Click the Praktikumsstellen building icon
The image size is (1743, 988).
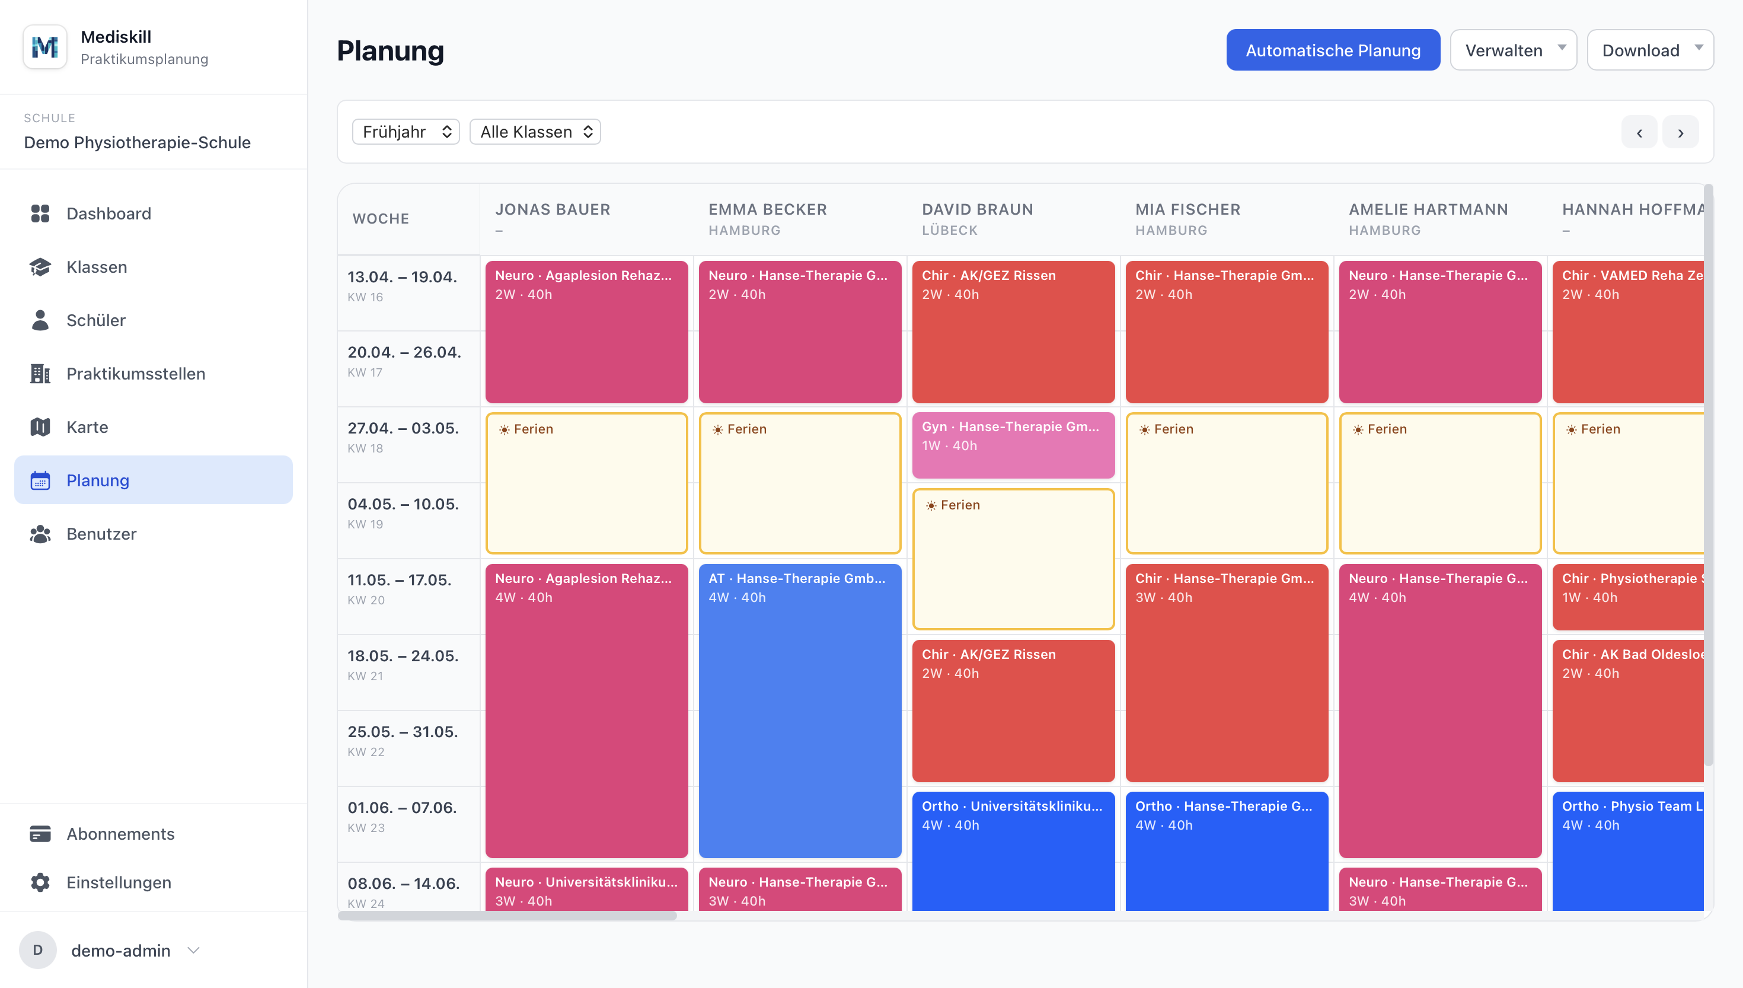click(x=40, y=374)
